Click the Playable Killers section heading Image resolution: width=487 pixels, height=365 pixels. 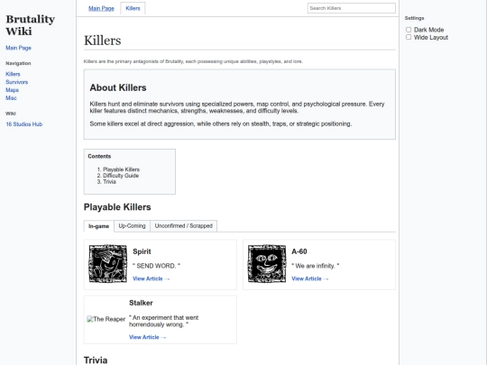click(x=117, y=207)
